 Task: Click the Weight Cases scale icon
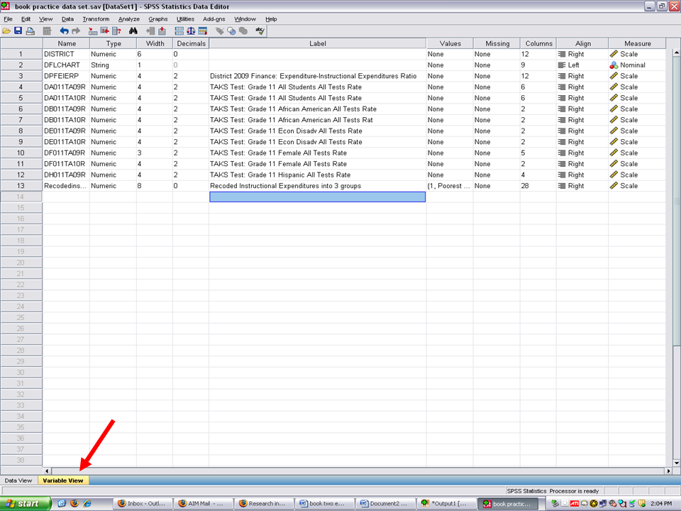pos(191,31)
